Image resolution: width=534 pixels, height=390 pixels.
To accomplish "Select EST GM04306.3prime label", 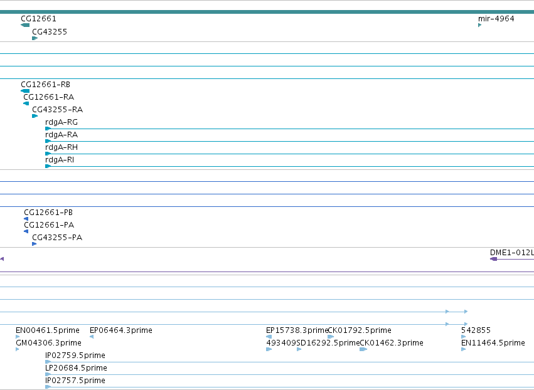I will (49, 343).
